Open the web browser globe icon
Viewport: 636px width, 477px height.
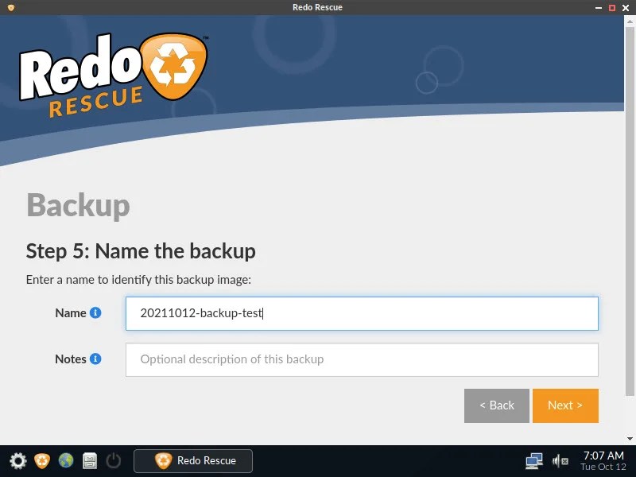click(x=66, y=461)
